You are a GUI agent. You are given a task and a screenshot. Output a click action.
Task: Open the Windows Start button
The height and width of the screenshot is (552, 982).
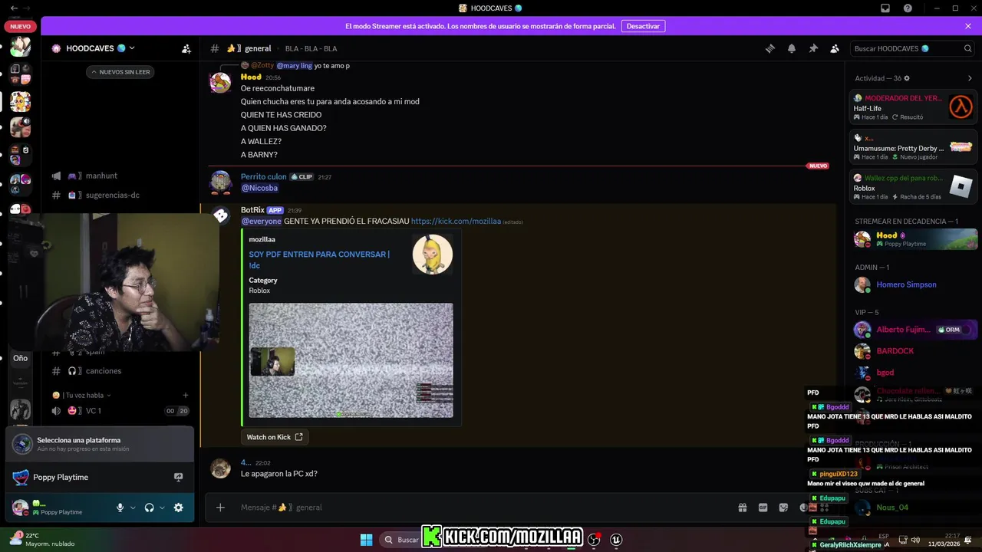point(366,540)
